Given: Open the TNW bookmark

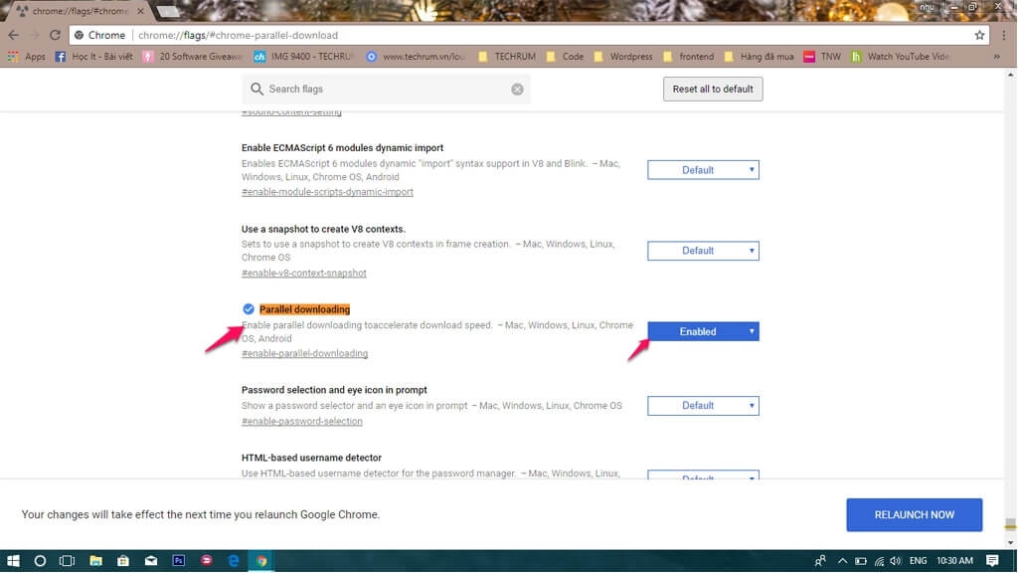Looking at the screenshot, I should (822, 57).
